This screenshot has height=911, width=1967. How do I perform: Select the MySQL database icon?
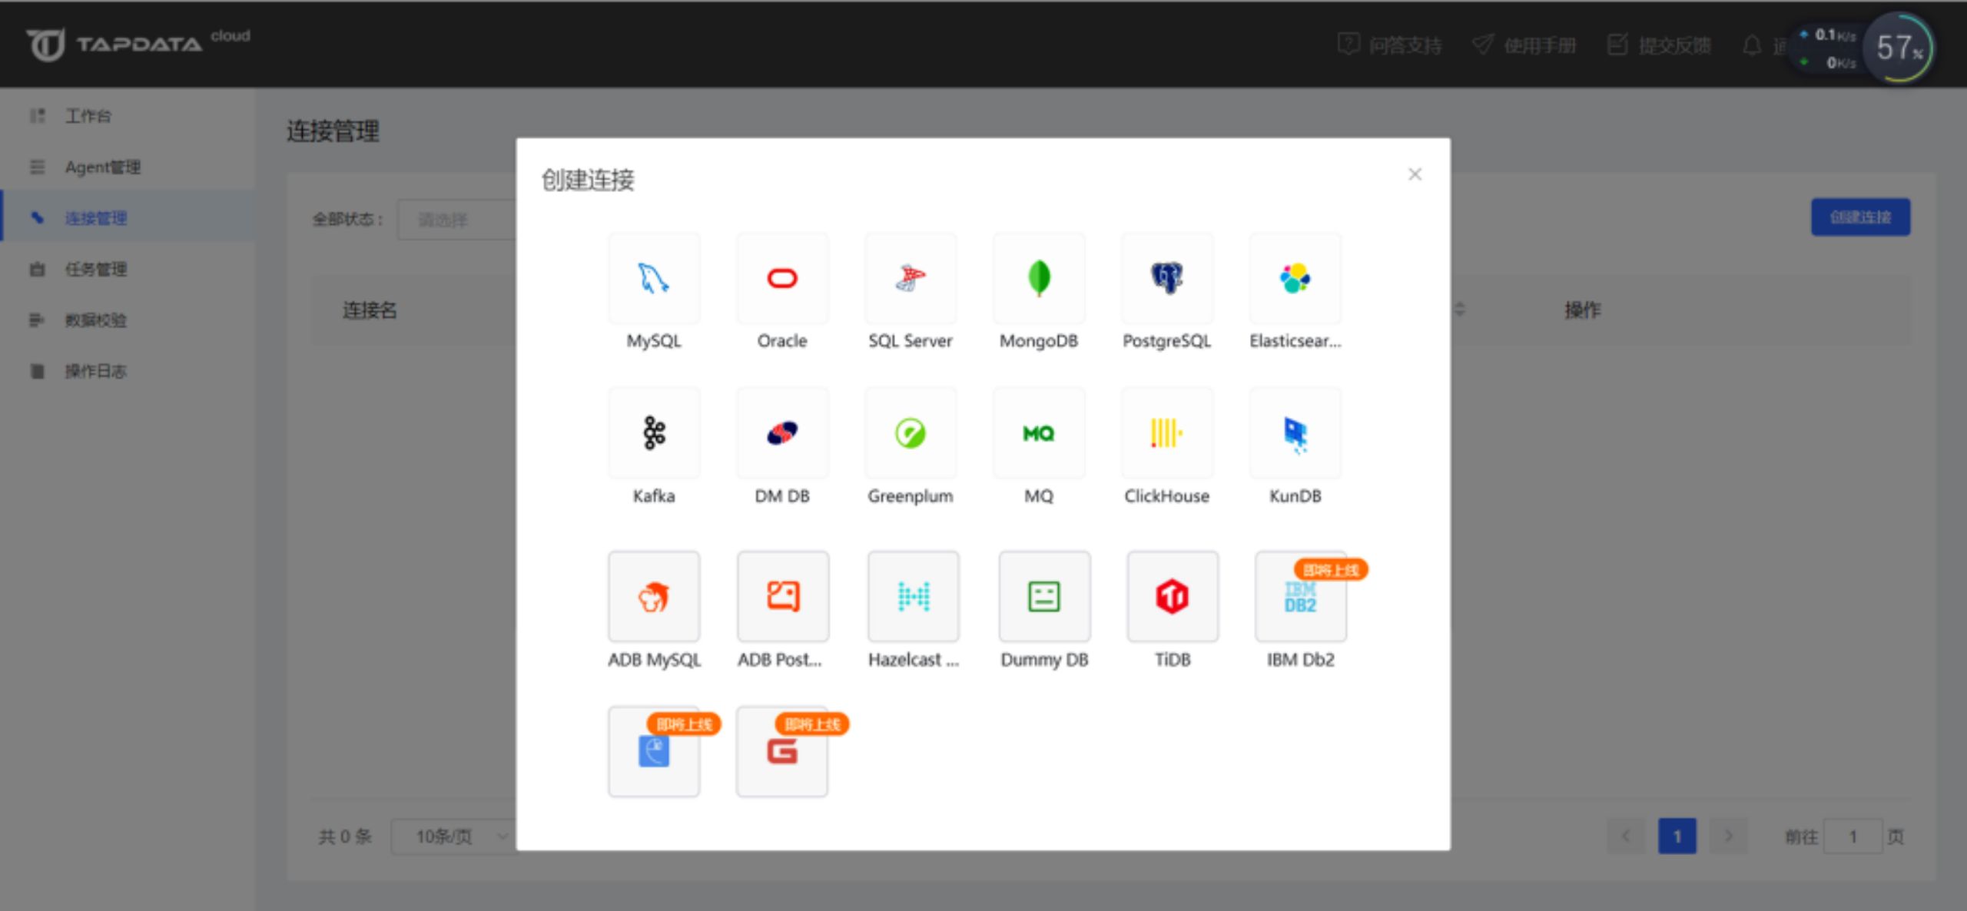[653, 278]
